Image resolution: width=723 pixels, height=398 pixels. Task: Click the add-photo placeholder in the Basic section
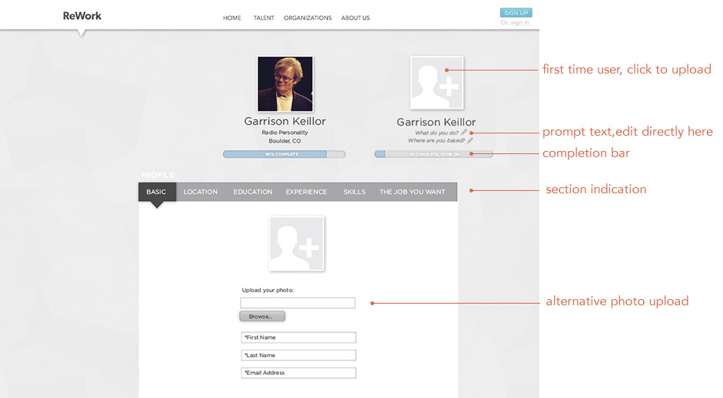[297, 243]
